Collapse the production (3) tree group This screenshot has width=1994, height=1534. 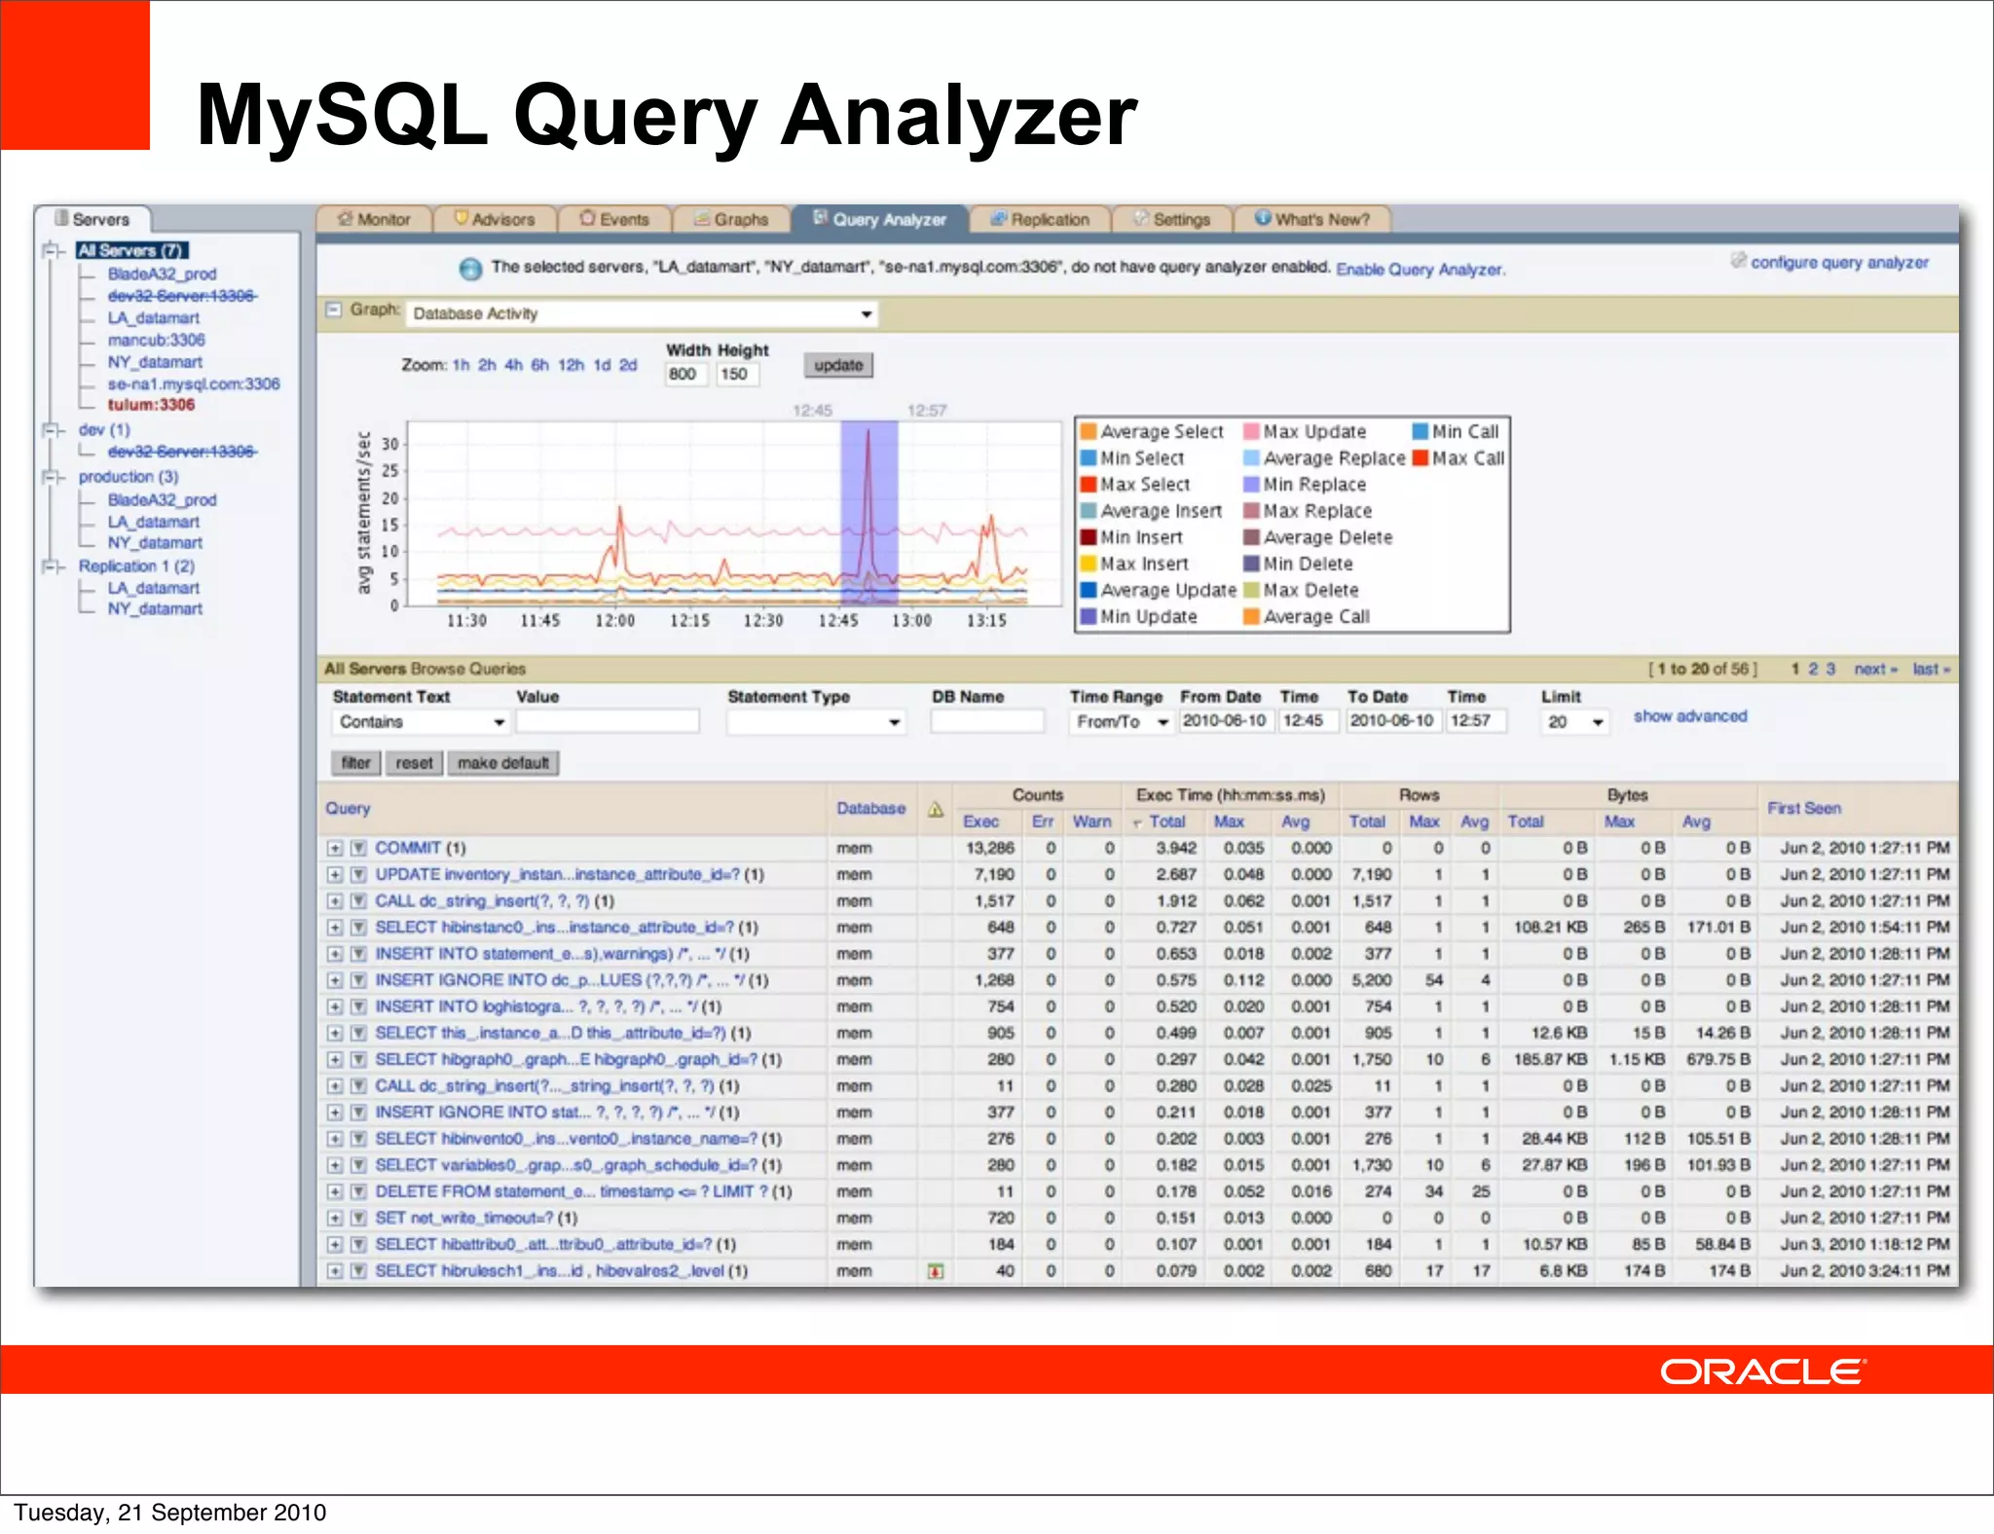[51, 477]
